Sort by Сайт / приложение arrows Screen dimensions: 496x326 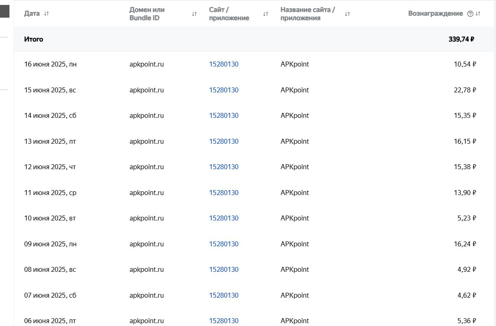[265, 14]
